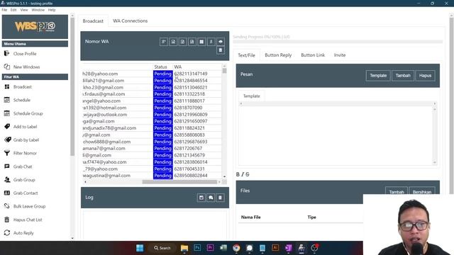Select the Button Reply tab
The image size is (454, 255).
coord(278,55)
